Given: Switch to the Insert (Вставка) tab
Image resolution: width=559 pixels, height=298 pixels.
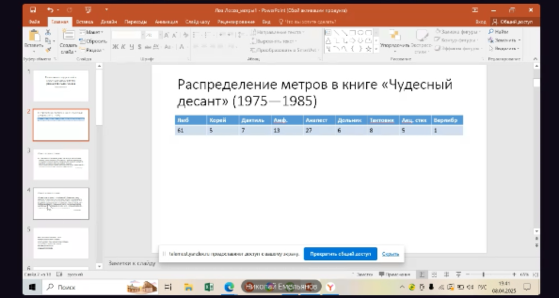Looking at the screenshot, I should [85, 22].
